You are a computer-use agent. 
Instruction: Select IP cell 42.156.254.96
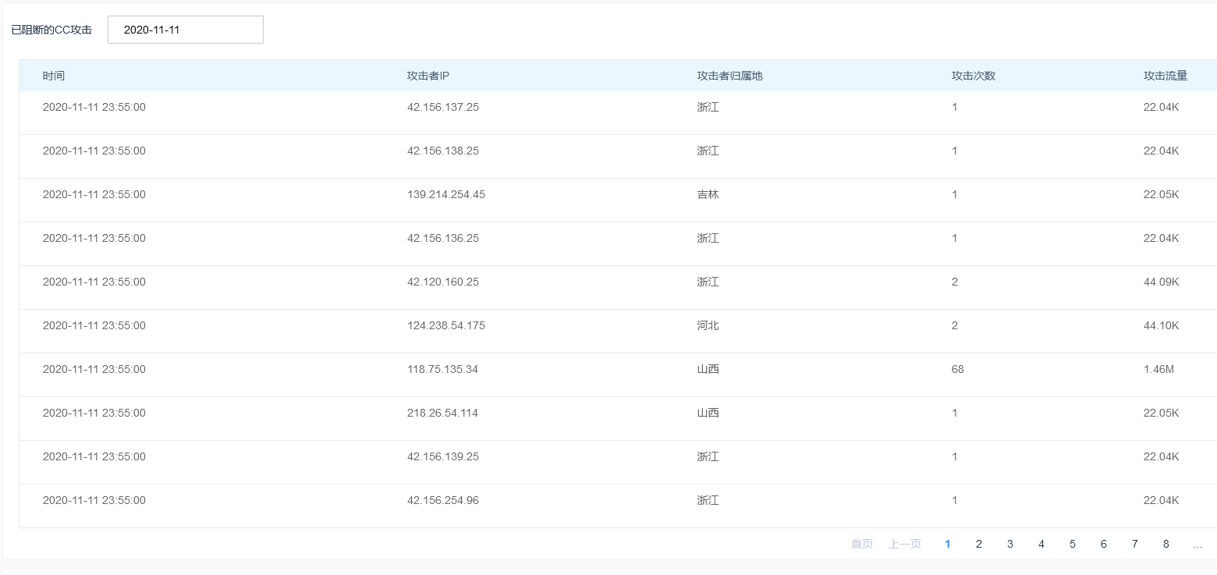(443, 500)
